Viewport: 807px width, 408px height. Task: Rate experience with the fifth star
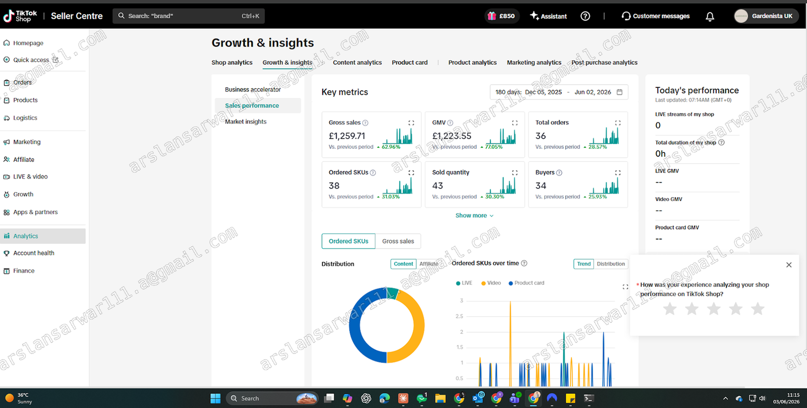click(x=758, y=309)
